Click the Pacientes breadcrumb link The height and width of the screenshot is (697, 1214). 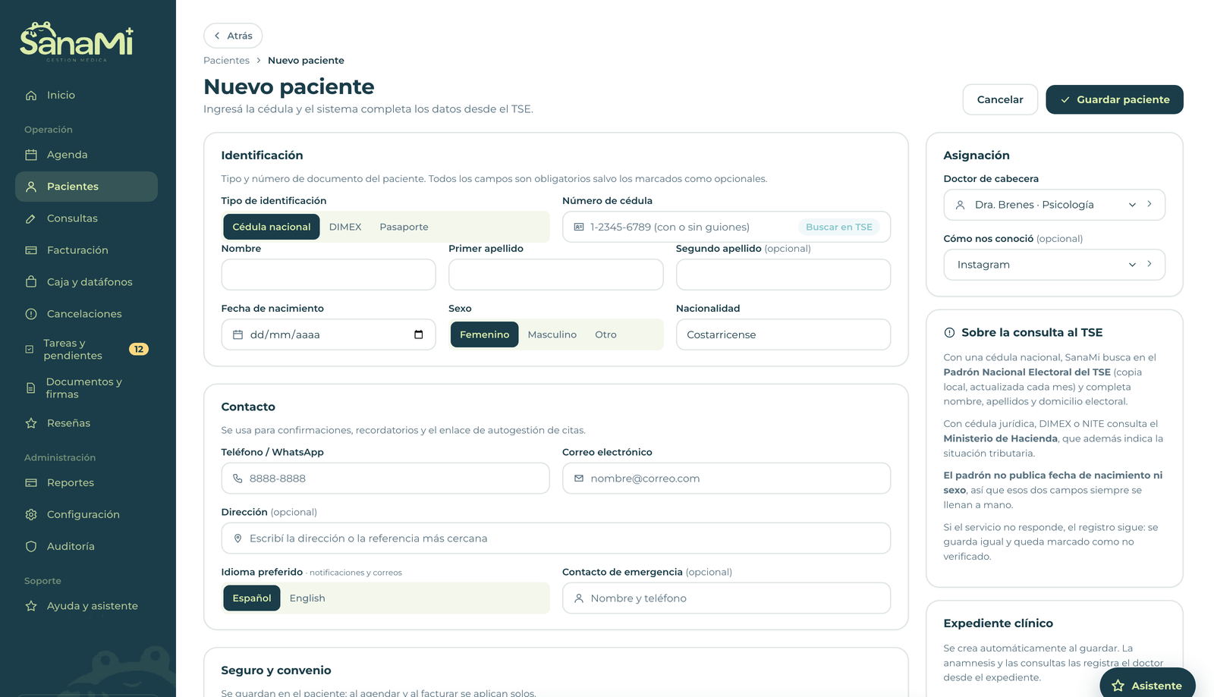(x=226, y=61)
